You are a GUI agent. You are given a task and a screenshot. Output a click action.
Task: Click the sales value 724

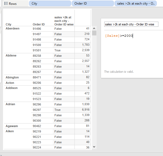[87, 39]
